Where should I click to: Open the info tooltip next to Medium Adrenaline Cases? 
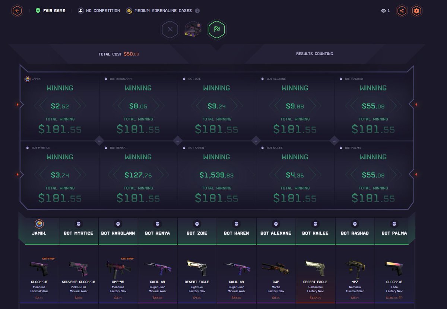[197, 10]
